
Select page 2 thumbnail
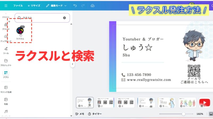click(105, 103)
